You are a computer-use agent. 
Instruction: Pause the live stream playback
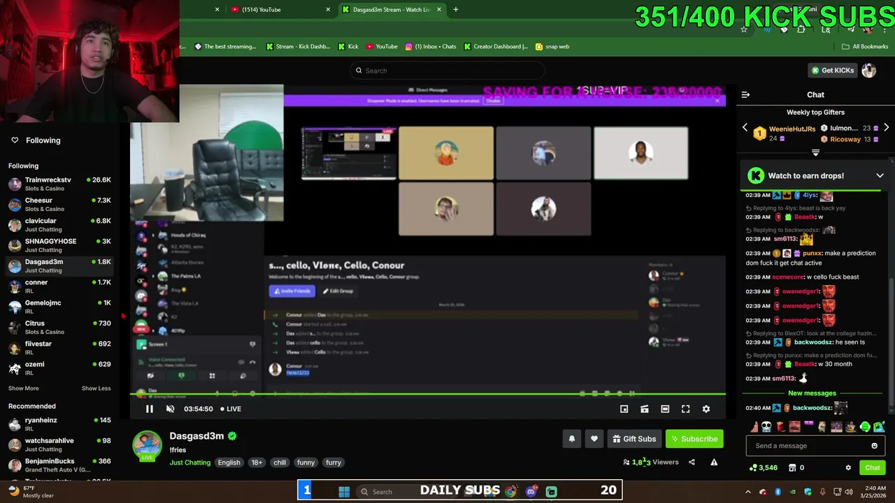149,409
